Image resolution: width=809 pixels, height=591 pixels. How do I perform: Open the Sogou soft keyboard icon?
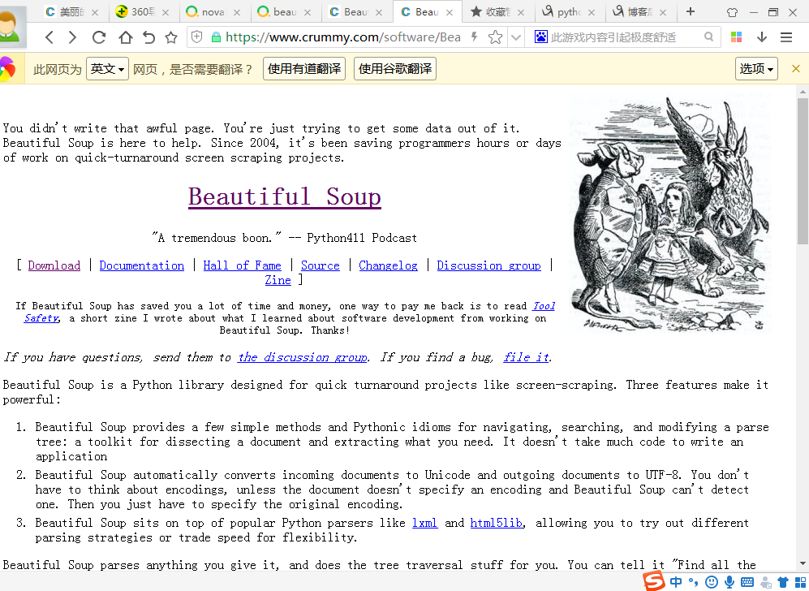point(747,582)
